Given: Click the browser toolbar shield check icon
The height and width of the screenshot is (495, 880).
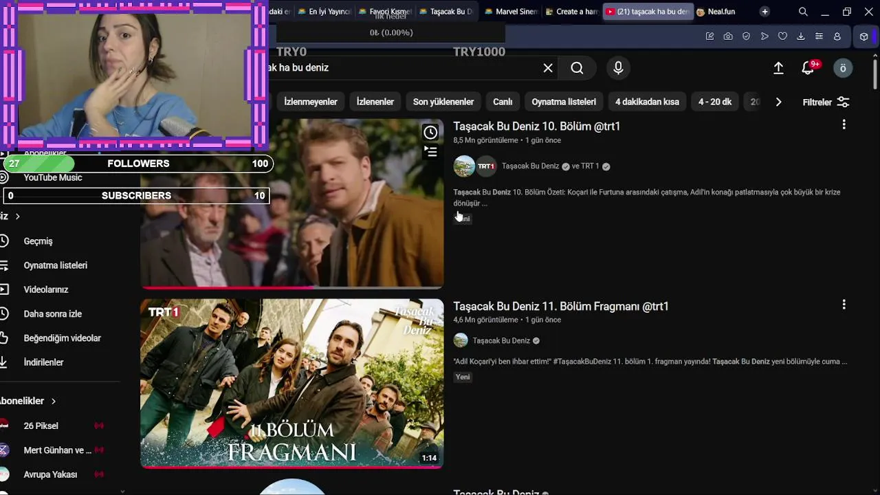Looking at the screenshot, I should (746, 36).
